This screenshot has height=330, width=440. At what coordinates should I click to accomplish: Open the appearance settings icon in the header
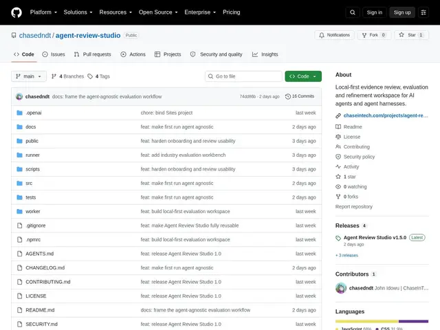pos(423,12)
